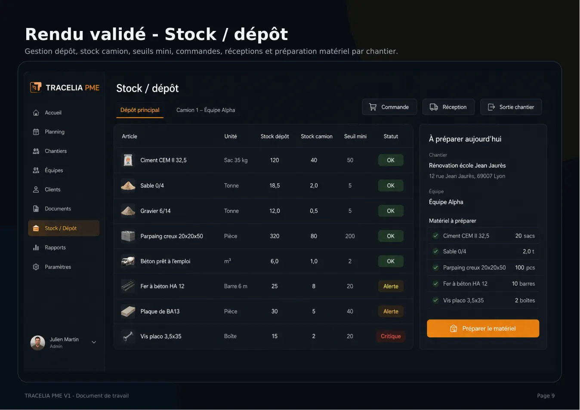Click the Béton prêt à l'emploi truck thumbnail
Image resolution: width=580 pixels, height=410 pixels.
coord(128,261)
